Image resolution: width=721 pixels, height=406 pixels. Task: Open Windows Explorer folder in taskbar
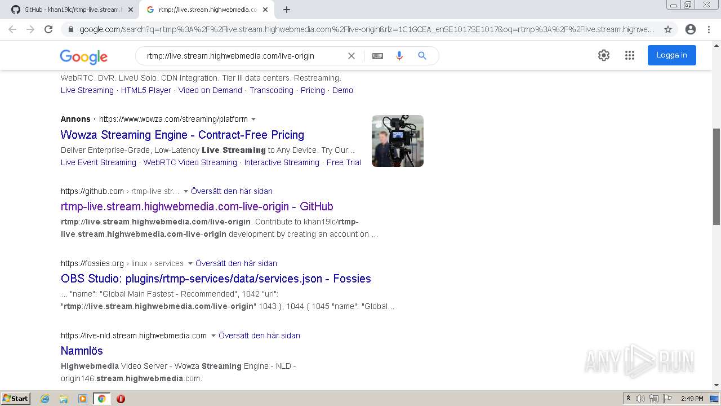64,399
